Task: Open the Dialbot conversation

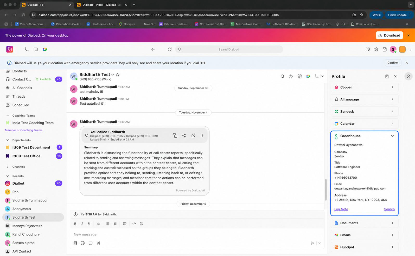Action: point(33,183)
